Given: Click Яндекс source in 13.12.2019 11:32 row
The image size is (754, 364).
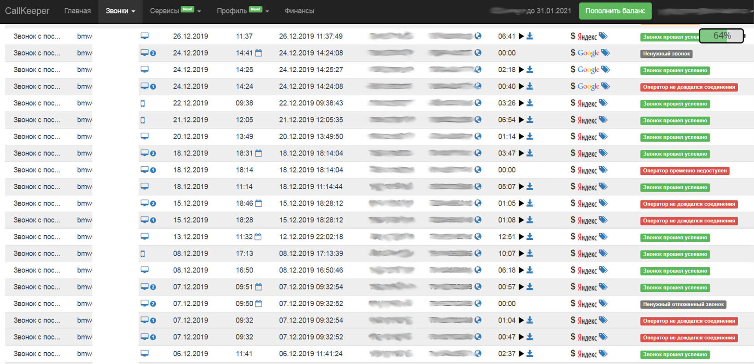Looking at the screenshot, I should 587,237.
